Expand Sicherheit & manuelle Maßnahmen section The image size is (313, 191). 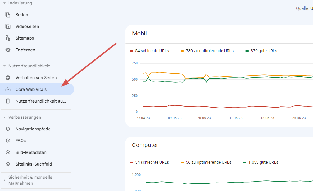pos(4,180)
